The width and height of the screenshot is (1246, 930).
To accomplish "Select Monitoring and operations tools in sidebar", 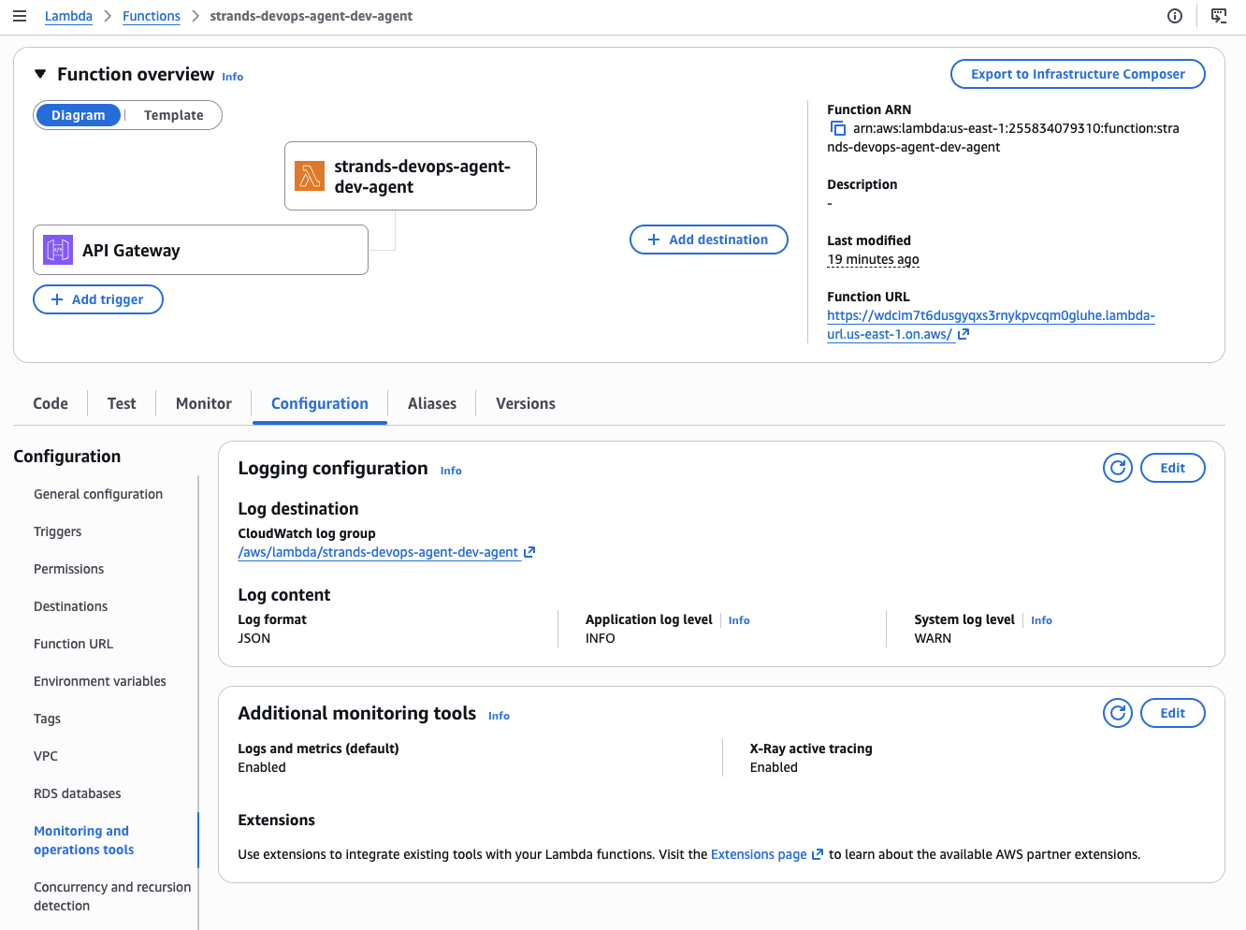I will [84, 840].
